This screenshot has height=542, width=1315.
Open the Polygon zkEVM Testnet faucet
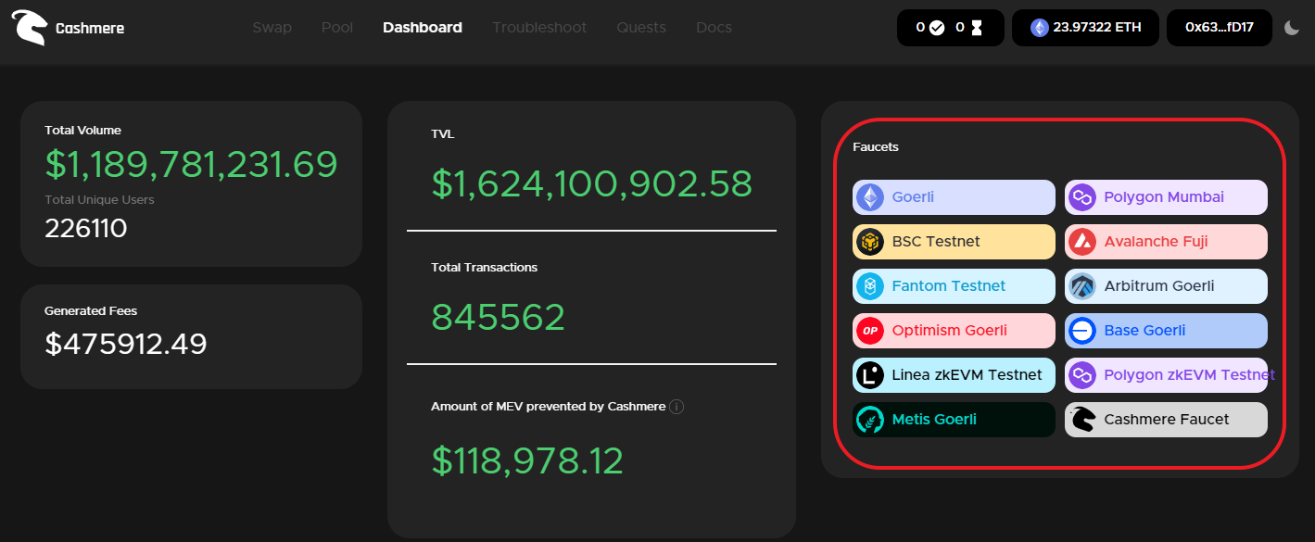click(1166, 375)
